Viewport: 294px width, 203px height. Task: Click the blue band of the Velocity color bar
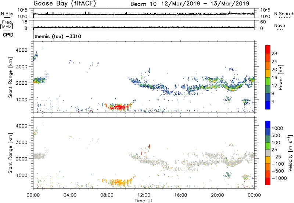(x=268, y=125)
